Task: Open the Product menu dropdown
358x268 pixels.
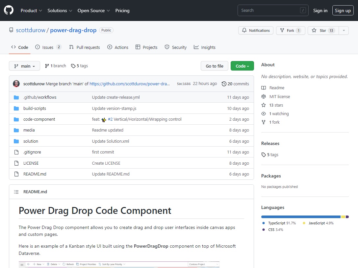Action: click(x=31, y=10)
